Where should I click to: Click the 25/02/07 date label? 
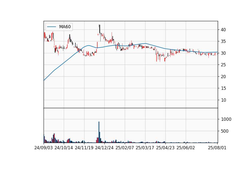click(125, 148)
